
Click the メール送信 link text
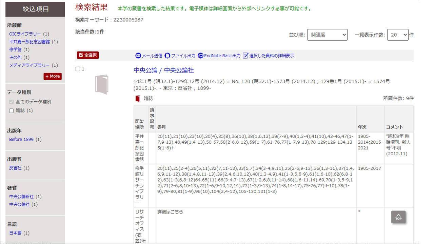[x=152, y=56]
